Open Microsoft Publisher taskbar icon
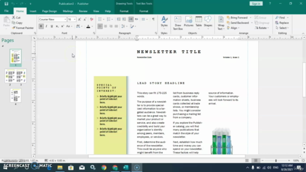This screenshot has width=306, height=172. coord(126,168)
